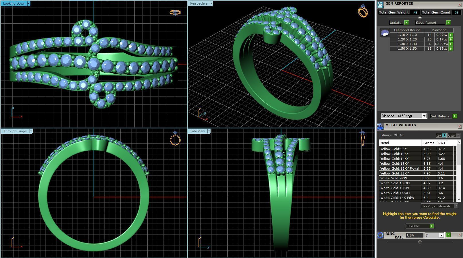Image resolution: width=463 pixels, height=258 pixels.
Task: Click the Ring Rail panel slider handle
Action: (420, 242)
